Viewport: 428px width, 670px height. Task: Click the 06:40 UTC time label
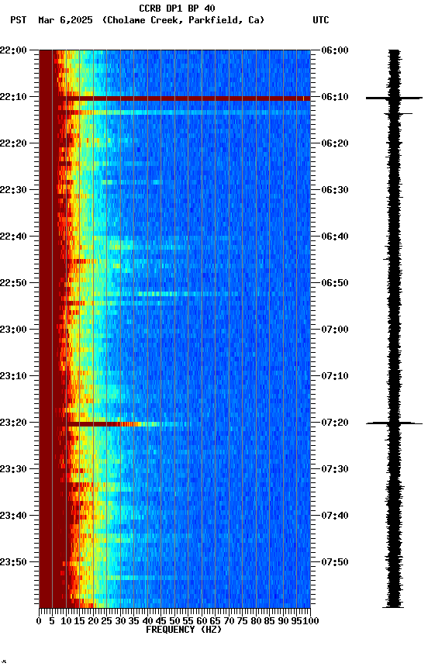pyautogui.click(x=335, y=237)
